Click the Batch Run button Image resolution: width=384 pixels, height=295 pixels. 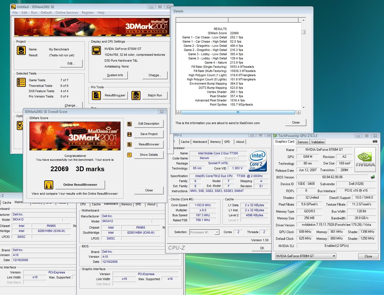click(x=155, y=95)
